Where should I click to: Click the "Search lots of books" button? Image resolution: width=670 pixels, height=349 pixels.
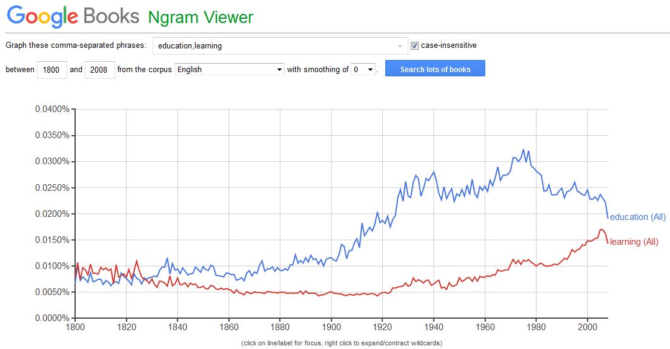(x=435, y=68)
